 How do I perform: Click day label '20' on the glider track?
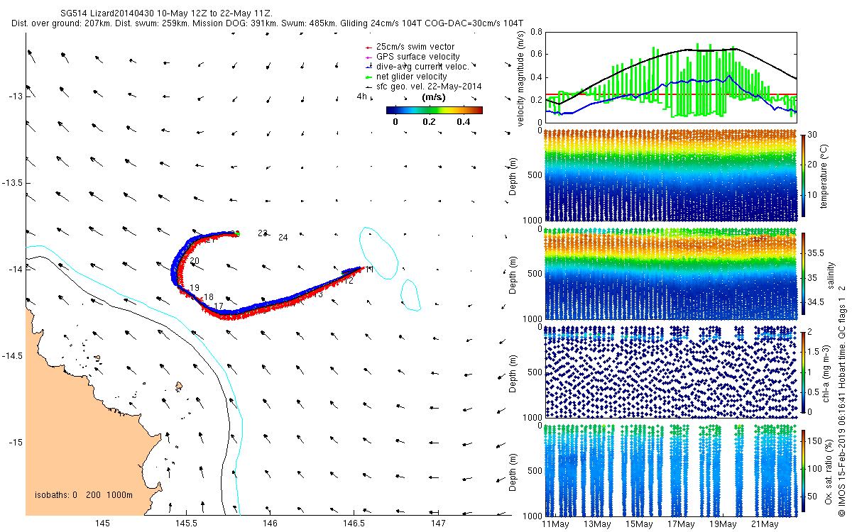point(194,262)
